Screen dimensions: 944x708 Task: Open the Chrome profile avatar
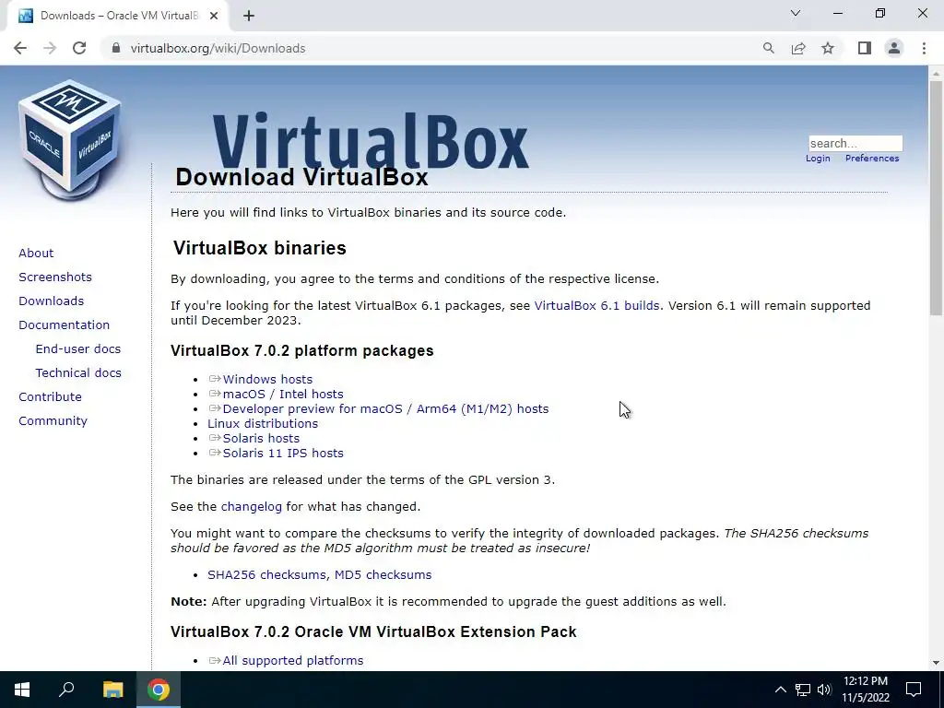(x=894, y=48)
